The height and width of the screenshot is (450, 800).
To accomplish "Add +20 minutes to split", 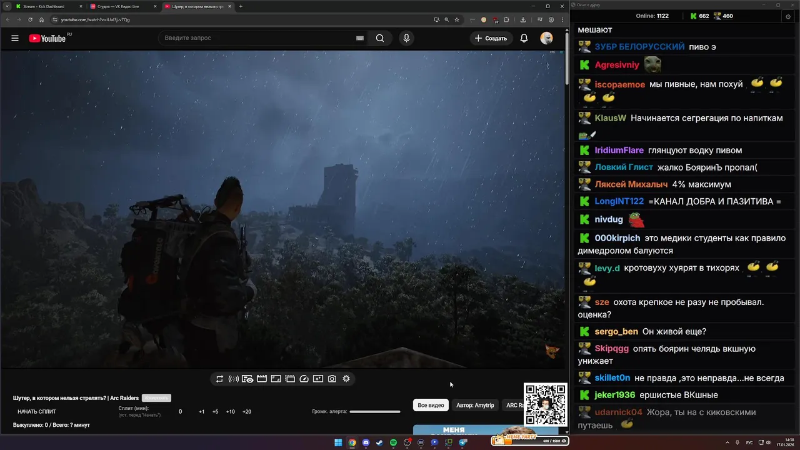I will (x=247, y=412).
